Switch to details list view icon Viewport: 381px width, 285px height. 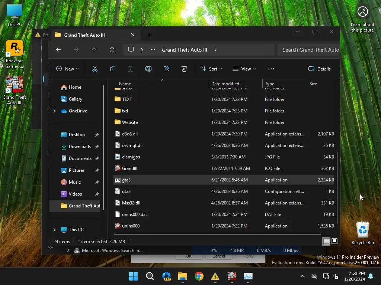point(327,241)
